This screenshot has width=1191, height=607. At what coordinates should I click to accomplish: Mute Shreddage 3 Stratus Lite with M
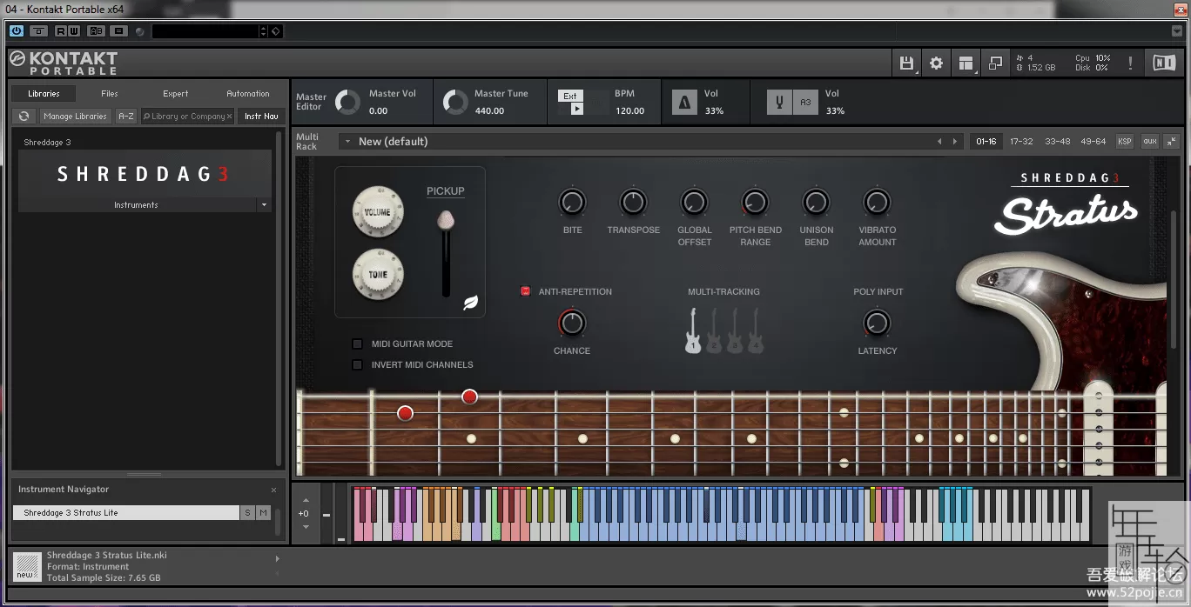tap(263, 513)
